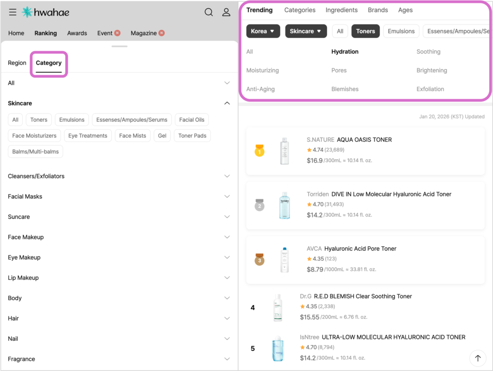The height and width of the screenshot is (371, 493).
Task: Select the Hydration subcategory filter
Action: tap(345, 51)
